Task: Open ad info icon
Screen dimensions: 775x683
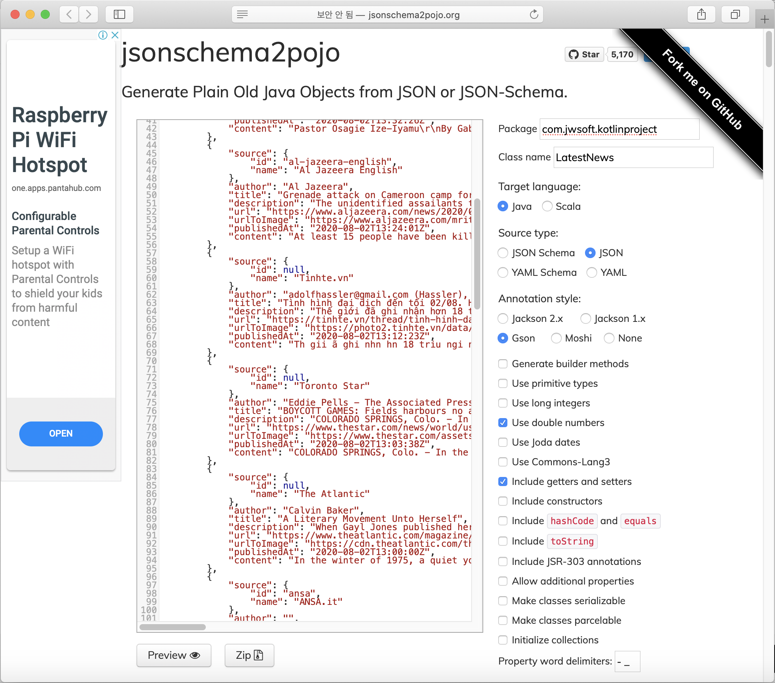Action: (x=103, y=35)
